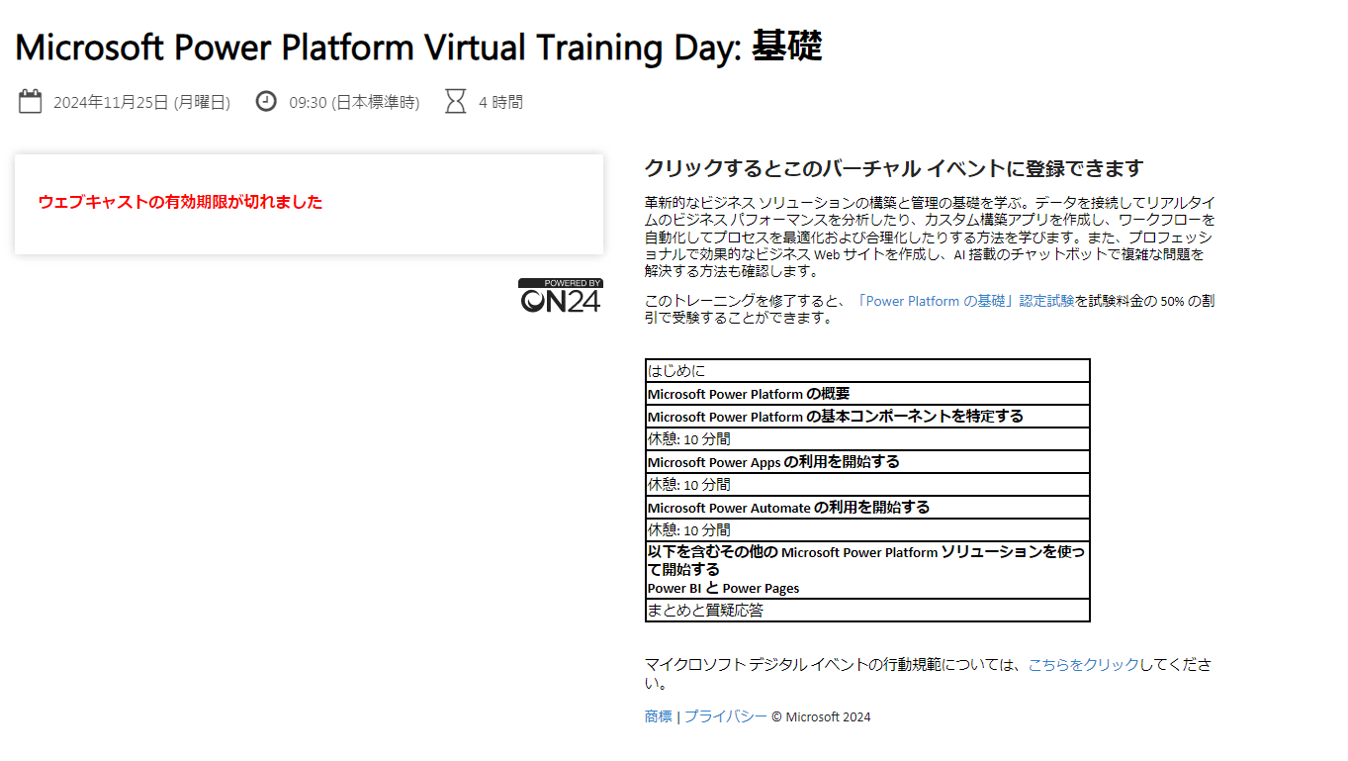
Task: Click the Powered by ON24 logo
Action: tap(561, 296)
